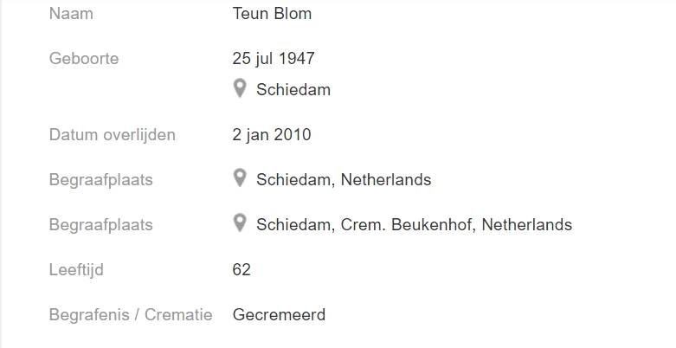Screen dimensions: 676x348
Task: Click the Begrafenis / Crematie label
Action: 131,314
